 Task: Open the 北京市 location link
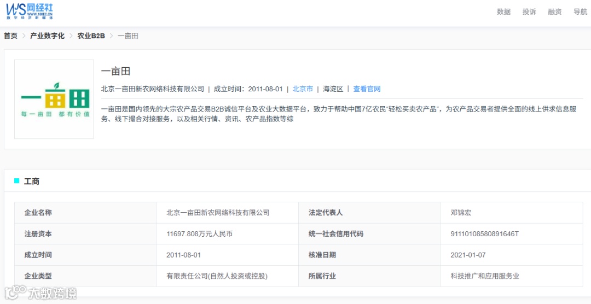(303, 89)
